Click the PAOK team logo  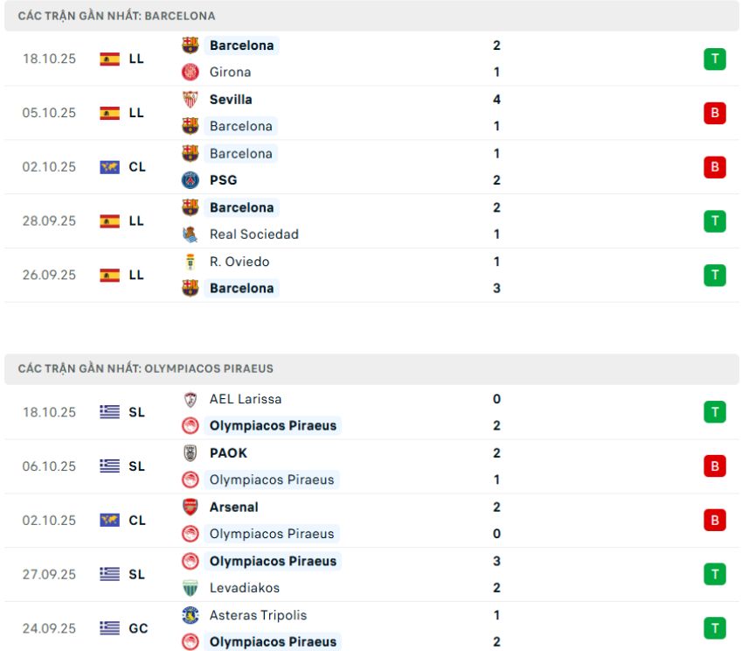(x=189, y=452)
